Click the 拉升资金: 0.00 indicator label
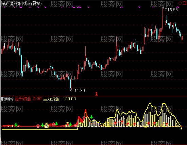The height and width of the screenshot is (145, 187). coord(28,99)
